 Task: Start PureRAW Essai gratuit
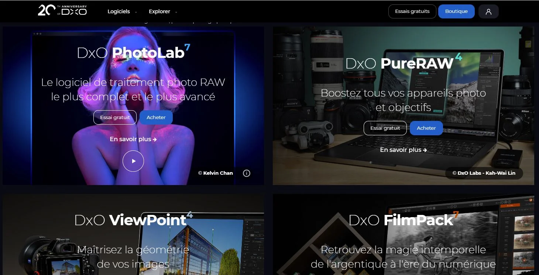coord(385,128)
